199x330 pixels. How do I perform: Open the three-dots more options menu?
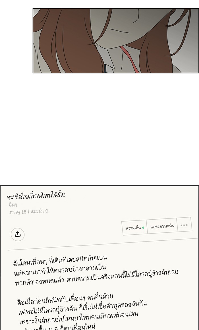(x=184, y=225)
